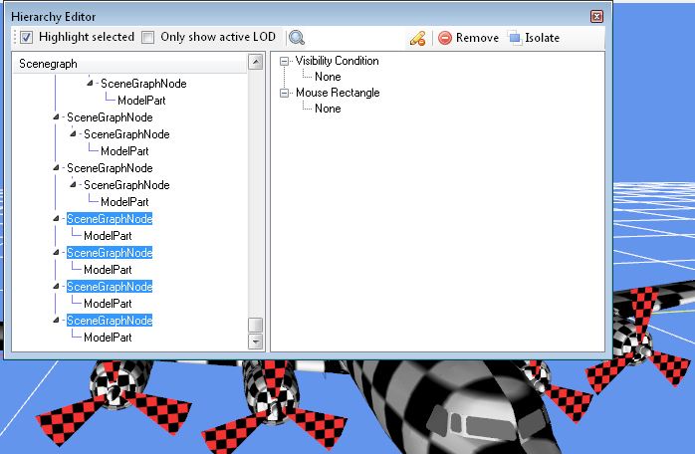The width and height of the screenshot is (695, 454).
Task: Click the Isolate button
Action: tap(534, 38)
